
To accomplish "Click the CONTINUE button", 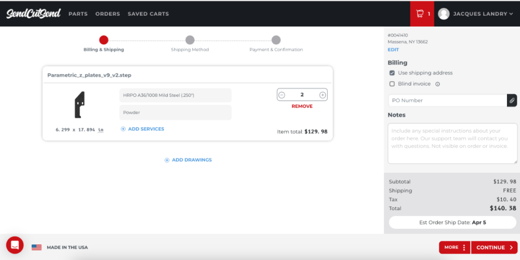I will coord(494,248).
